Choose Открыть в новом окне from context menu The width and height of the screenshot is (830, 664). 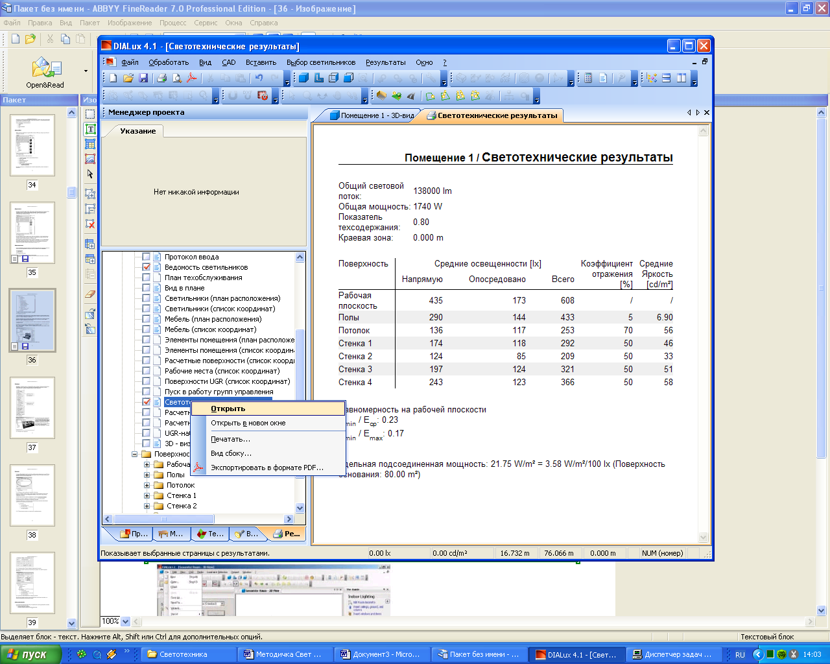point(267,423)
